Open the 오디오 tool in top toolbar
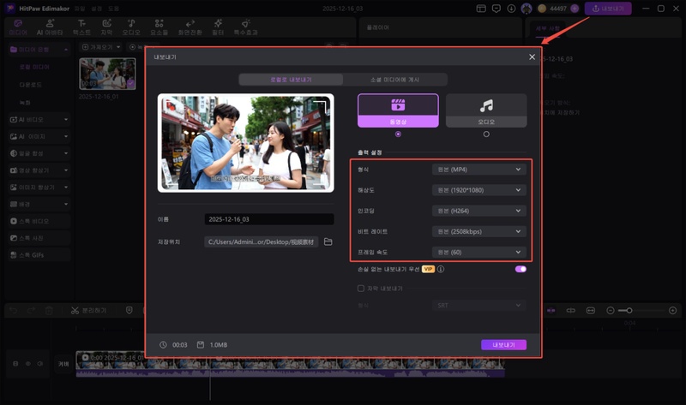This screenshot has width=686, height=405. click(x=131, y=27)
